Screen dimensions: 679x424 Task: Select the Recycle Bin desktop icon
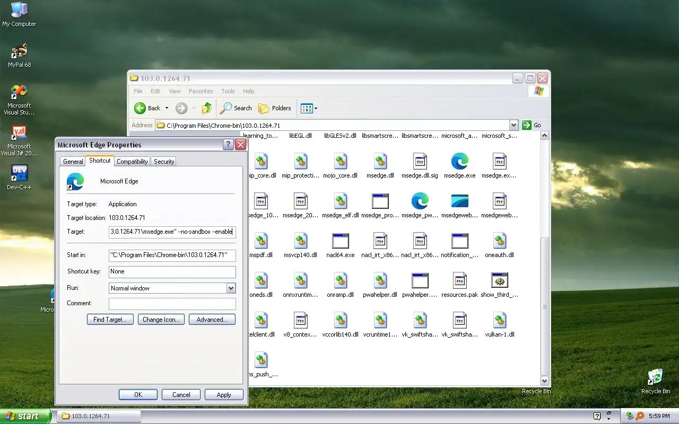(656, 382)
